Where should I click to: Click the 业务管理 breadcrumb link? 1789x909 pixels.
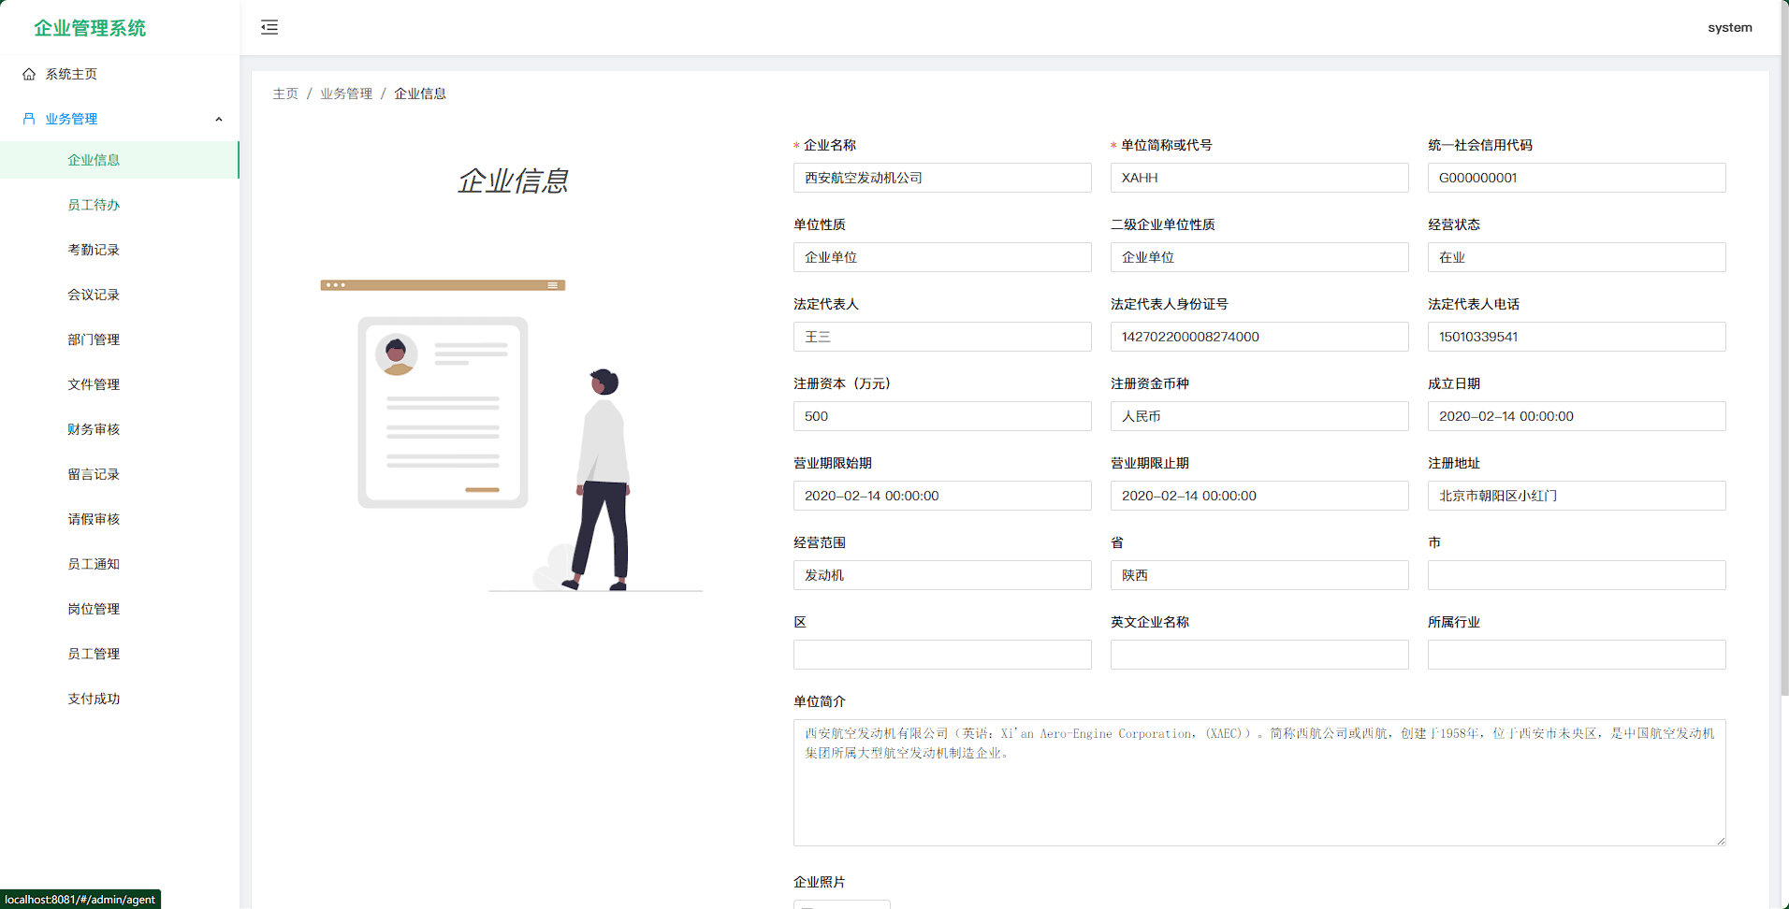coord(346,94)
